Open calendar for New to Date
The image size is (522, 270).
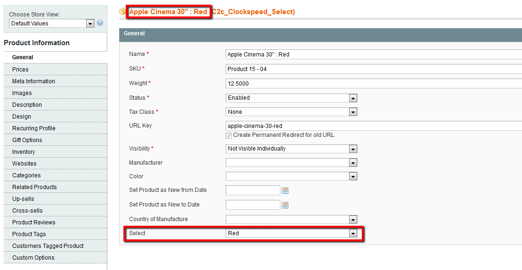pyautogui.click(x=285, y=205)
